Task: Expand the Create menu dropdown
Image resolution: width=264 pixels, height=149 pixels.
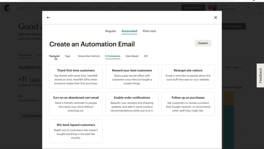Action: tap(23, 8)
